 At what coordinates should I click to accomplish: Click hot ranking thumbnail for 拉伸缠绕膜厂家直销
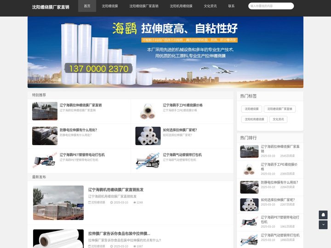[x=249, y=152]
